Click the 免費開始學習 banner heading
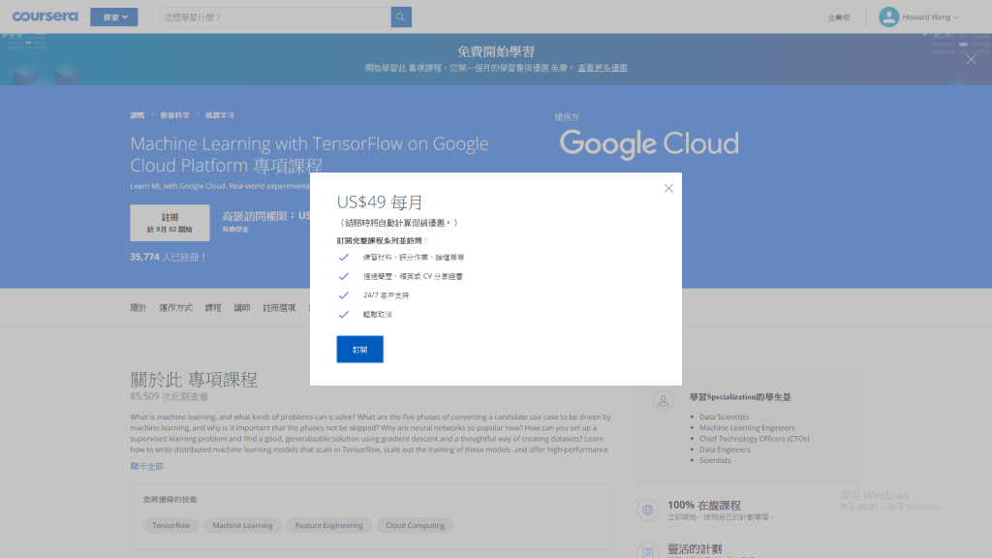The height and width of the screenshot is (558, 992). (496, 51)
